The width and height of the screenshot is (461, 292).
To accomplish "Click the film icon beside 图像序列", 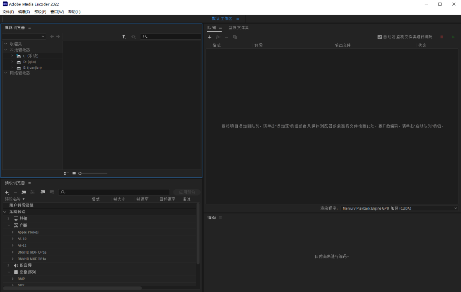I will (16, 272).
